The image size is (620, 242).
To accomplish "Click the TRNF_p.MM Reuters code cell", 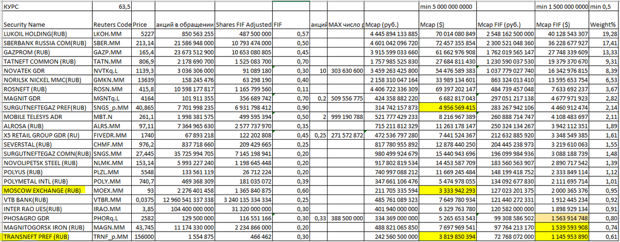I will (112, 236).
